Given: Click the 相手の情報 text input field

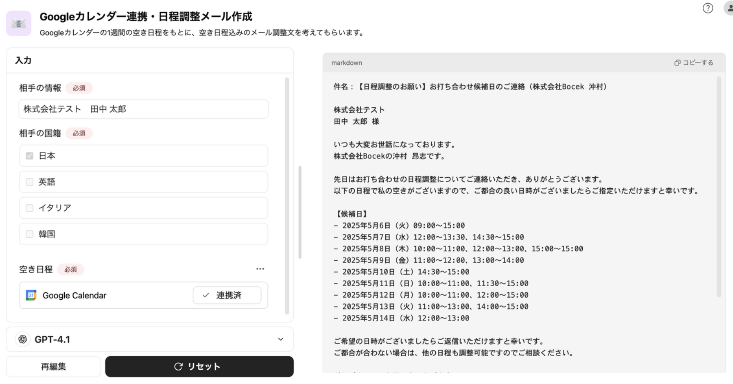Looking at the screenshot, I should 143,109.
